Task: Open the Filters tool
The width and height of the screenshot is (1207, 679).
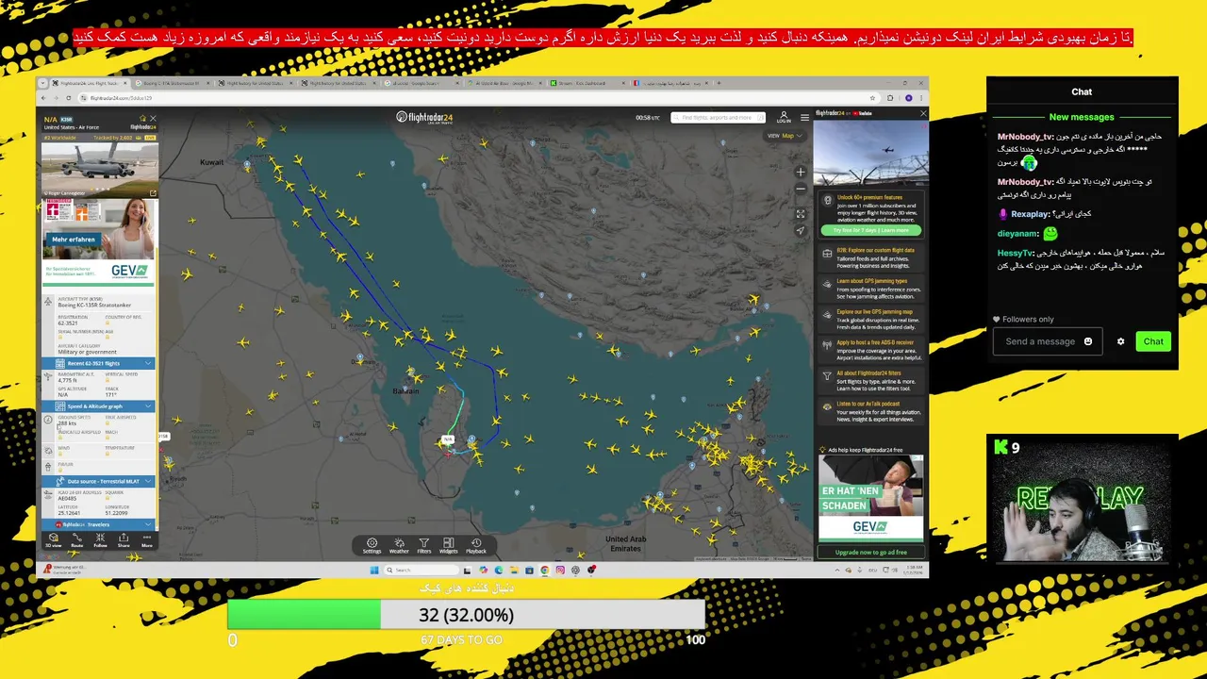Action: pyautogui.click(x=424, y=546)
